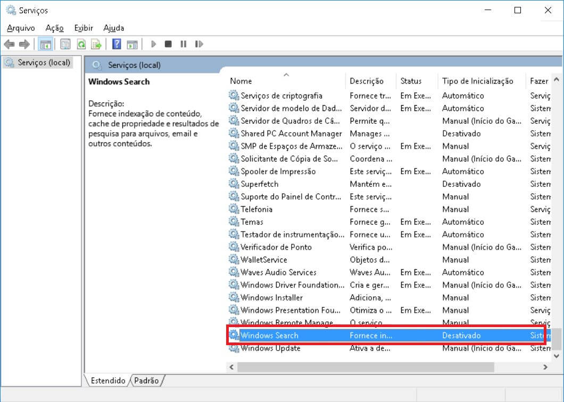
Task: Sort by Tipo de Inicialização column header
Action: (482, 81)
